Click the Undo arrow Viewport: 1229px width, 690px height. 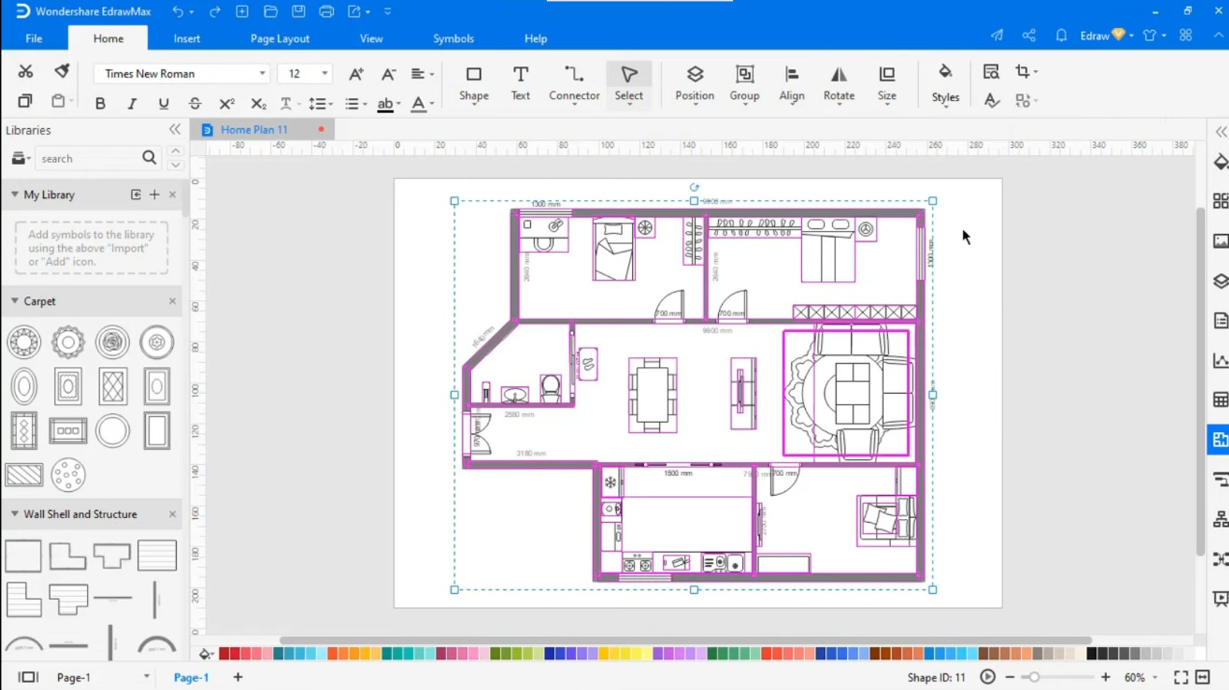[x=177, y=12]
